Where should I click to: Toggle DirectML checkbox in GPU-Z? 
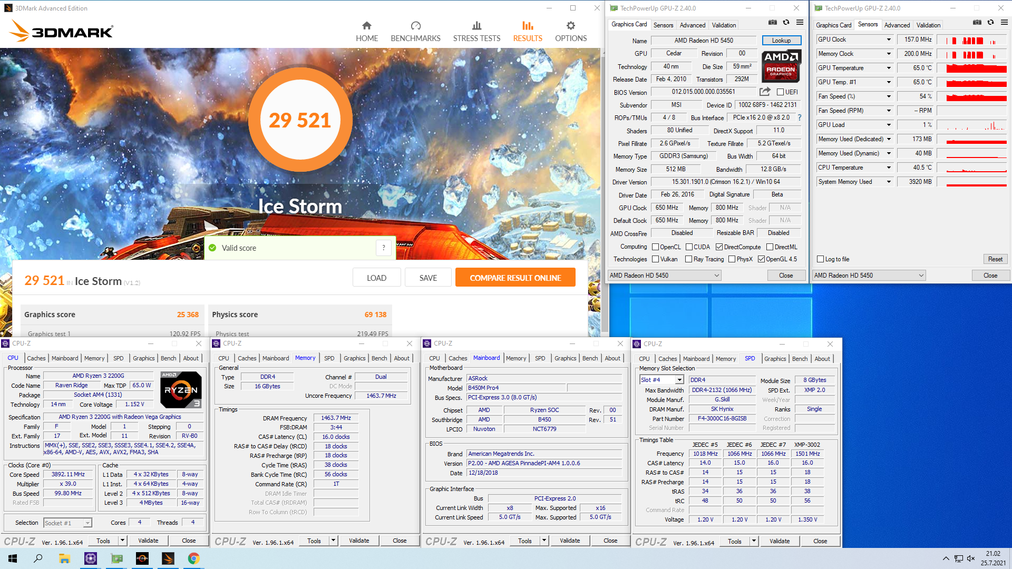[770, 247]
